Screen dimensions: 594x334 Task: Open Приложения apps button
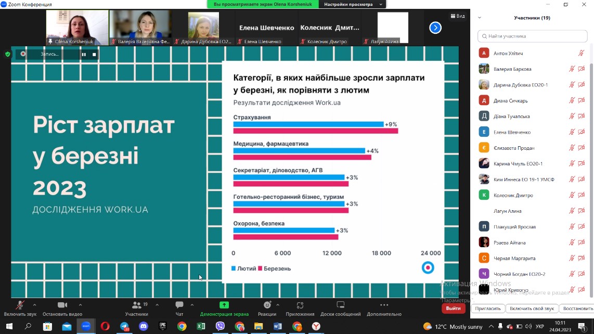click(300, 309)
